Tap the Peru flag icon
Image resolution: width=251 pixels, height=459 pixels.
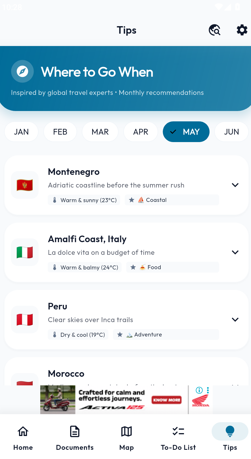pos(25,320)
